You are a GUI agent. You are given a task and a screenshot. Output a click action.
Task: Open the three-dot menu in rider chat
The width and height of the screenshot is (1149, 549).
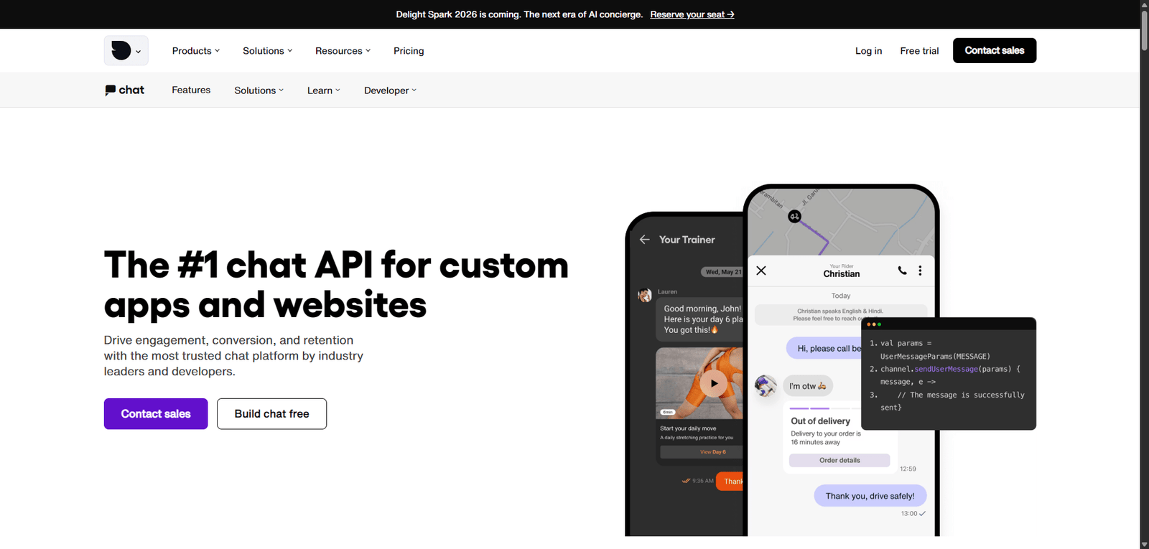920,271
